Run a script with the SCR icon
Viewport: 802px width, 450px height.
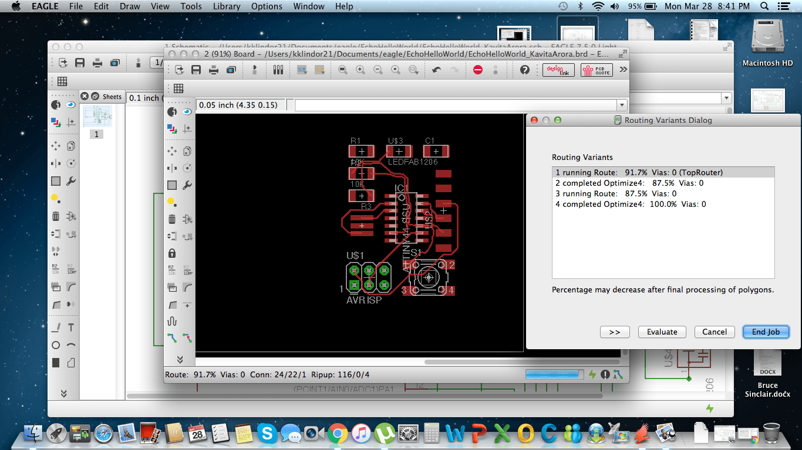(x=302, y=70)
